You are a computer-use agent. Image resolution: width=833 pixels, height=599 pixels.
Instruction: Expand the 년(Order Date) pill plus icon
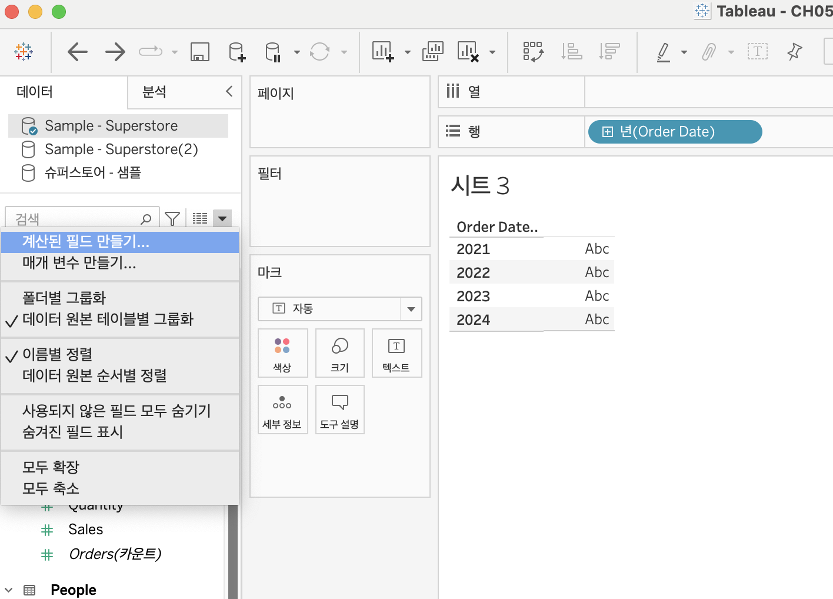[608, 132]
